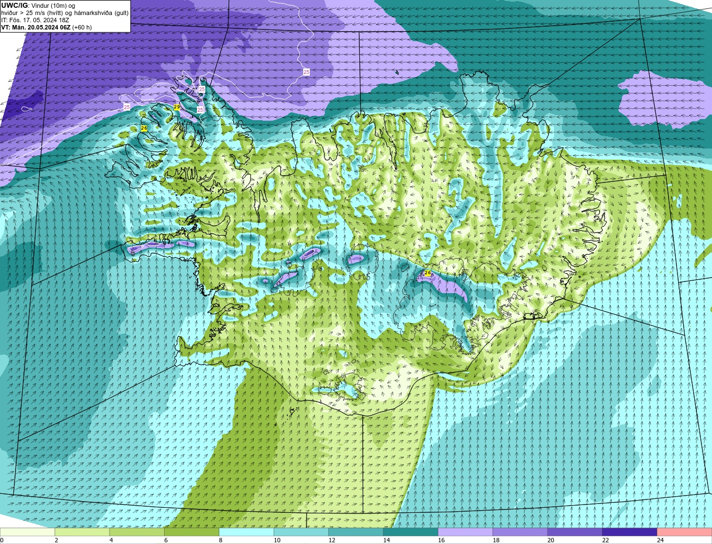The image size is (712, 544).
Task: Click the 4–6 m/s green legend swatch
Action: [x=137, y=532]
